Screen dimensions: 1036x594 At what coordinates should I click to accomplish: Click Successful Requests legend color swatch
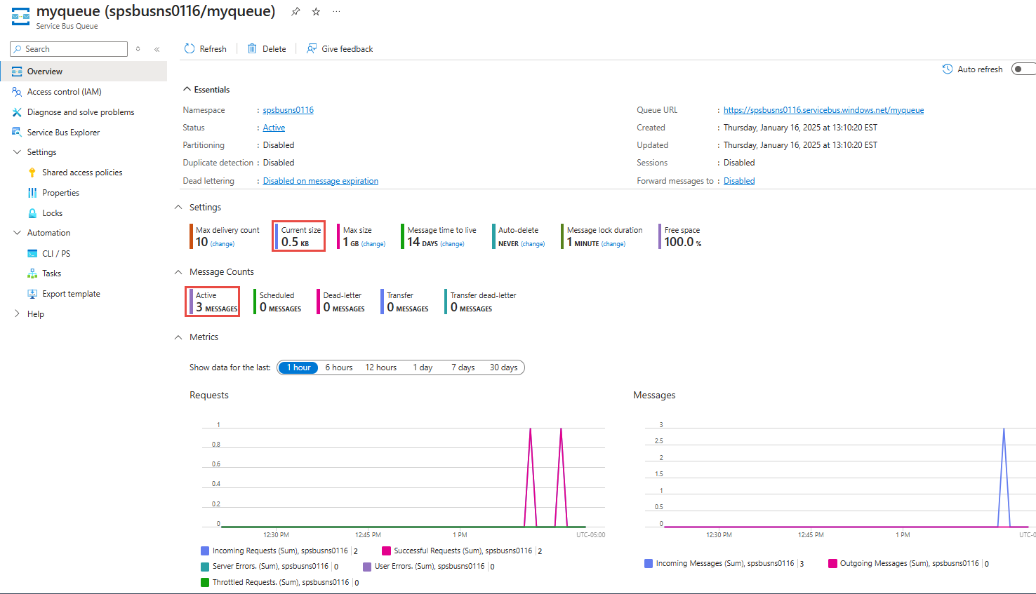coord(386,551)
